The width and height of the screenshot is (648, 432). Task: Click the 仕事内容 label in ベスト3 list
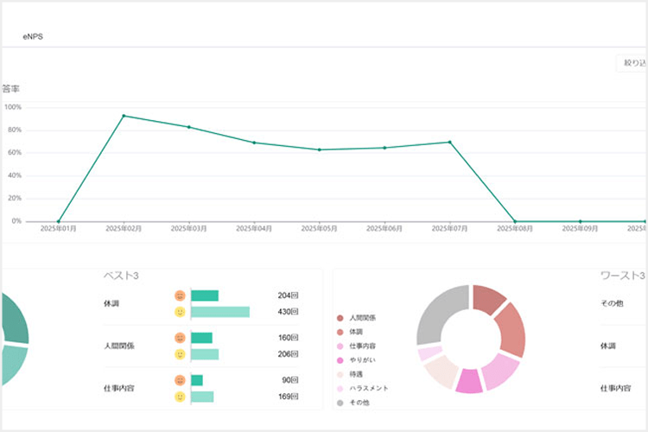pyautogui.click(x=119, y=389)
